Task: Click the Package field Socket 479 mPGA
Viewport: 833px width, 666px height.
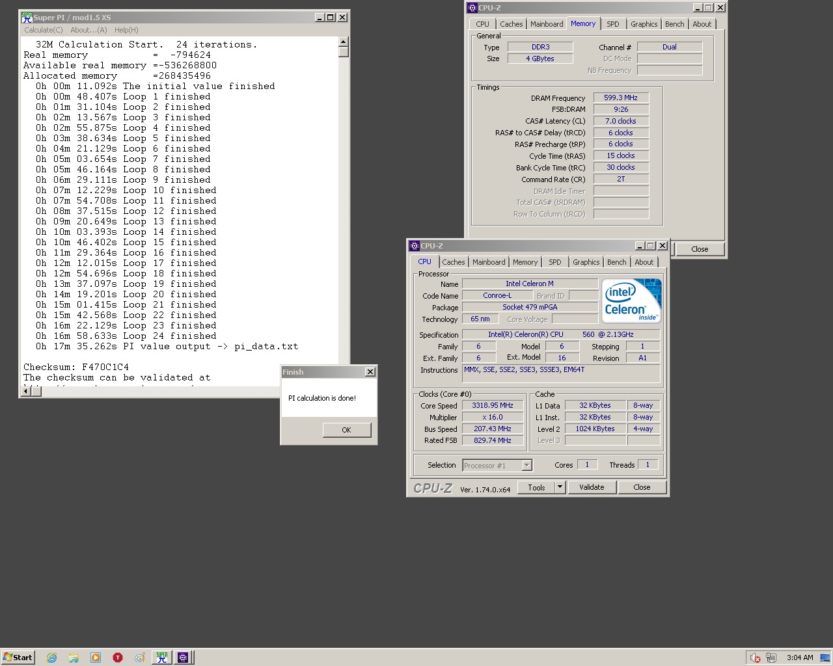Action: (530, 307)
